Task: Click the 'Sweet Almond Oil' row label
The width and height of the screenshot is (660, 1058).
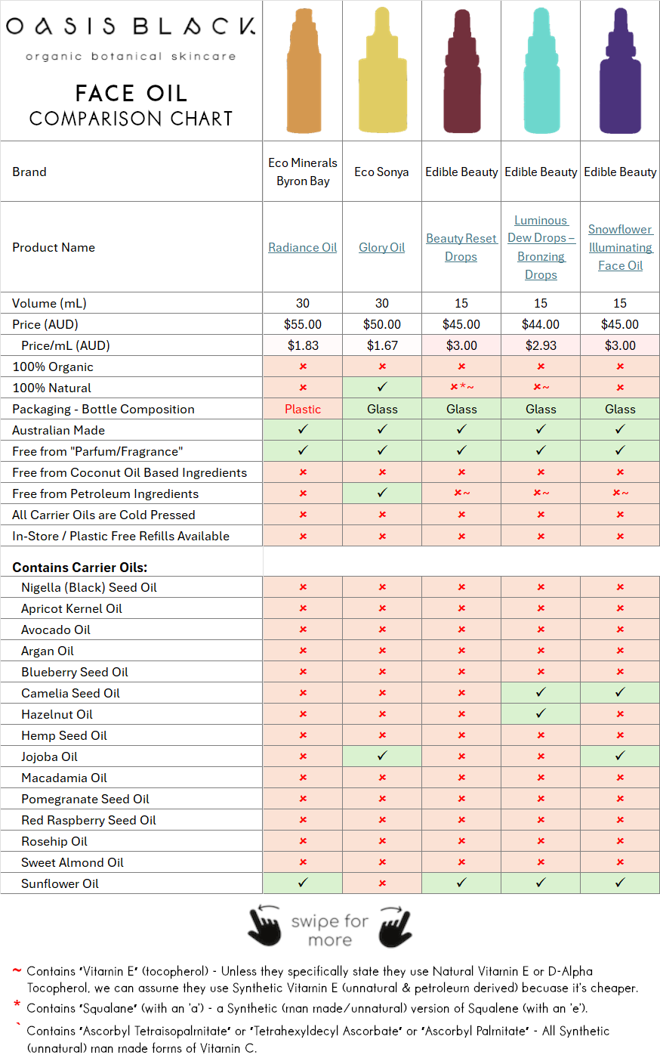Action: [x=72, y=862]
